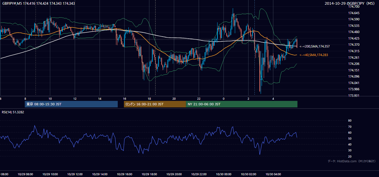379x177 pixels.
Task: Click the hour marker 4 under the price chart
Action: [273, 99]
